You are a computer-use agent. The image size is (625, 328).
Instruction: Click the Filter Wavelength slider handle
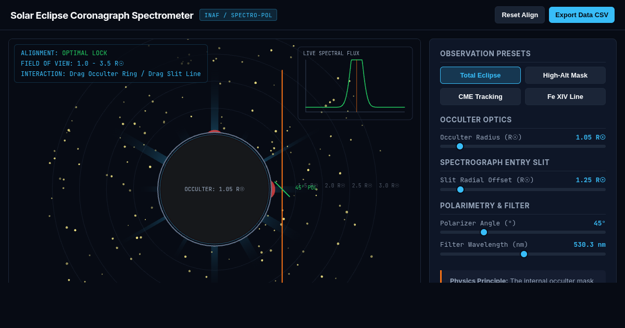(524, 254)
